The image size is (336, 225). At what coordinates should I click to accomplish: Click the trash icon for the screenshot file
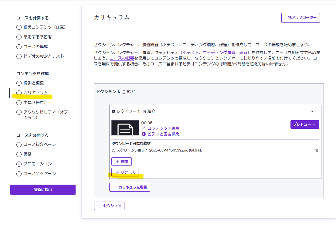point(317,150)
